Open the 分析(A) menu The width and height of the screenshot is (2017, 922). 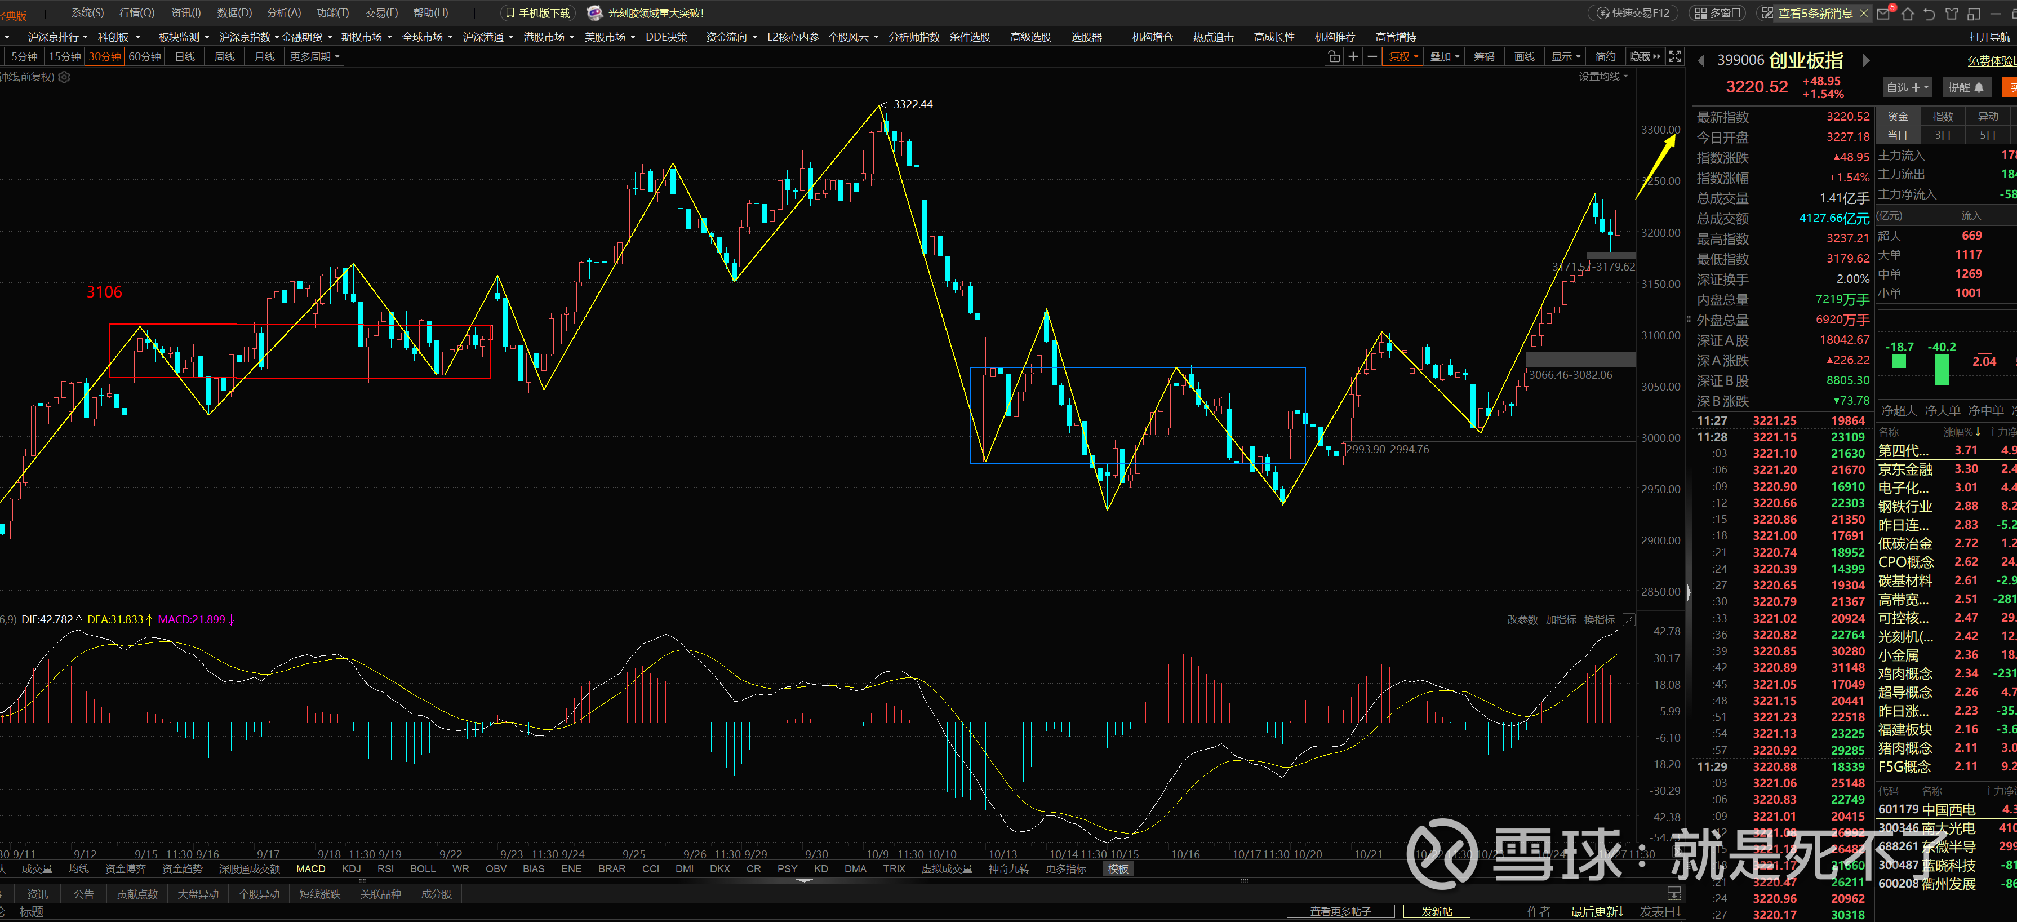coord(283,14)
